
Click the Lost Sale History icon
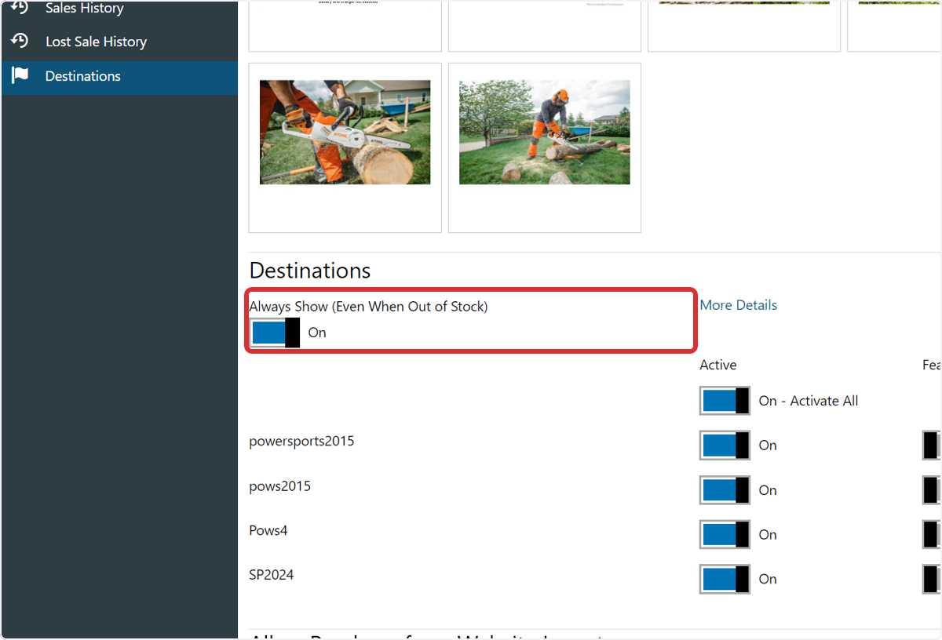pyautogui.click(x=20, y=41)
